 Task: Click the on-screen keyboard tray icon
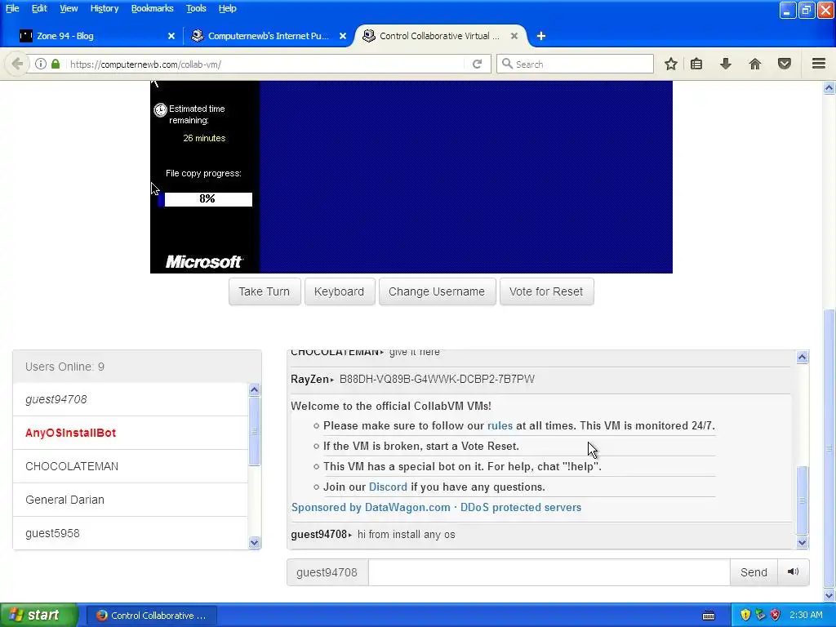(x=709, y=616)
